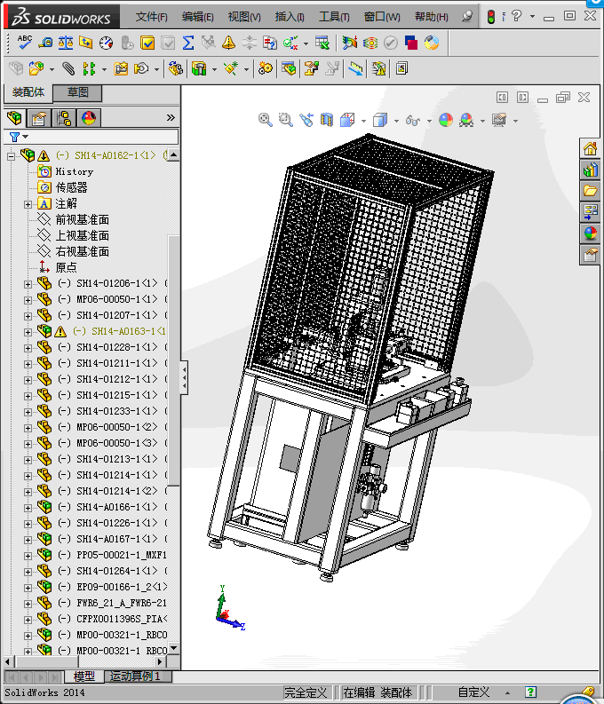The image size is (604, 704).
Task: Open the Edit Appearance color ball icon
Action: click(446, 120)
